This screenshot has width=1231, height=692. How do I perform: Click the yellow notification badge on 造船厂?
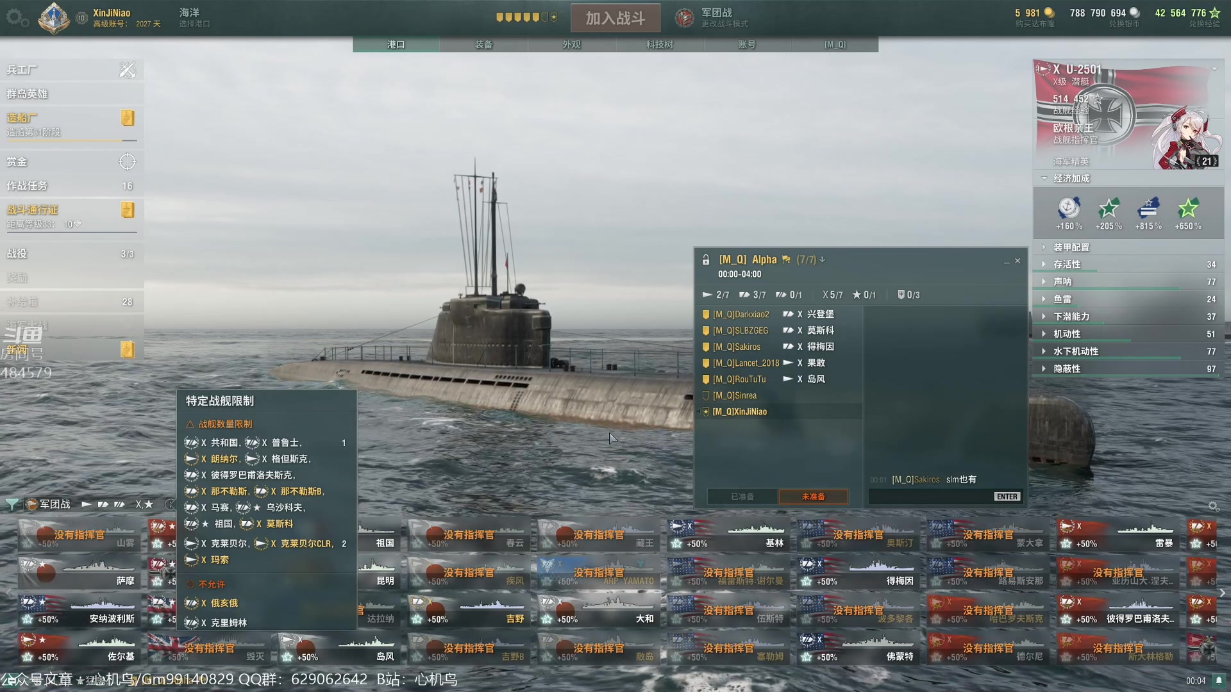128,117
